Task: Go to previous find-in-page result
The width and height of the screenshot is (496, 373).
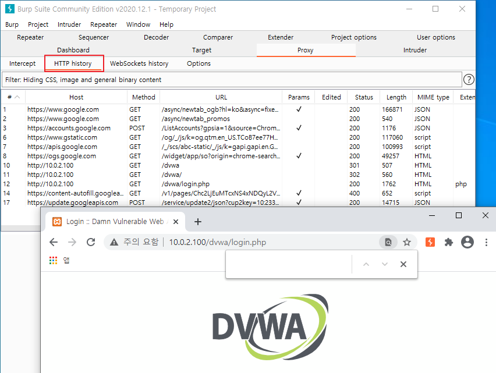Action: pyautogui.click(x=366, y=264)
